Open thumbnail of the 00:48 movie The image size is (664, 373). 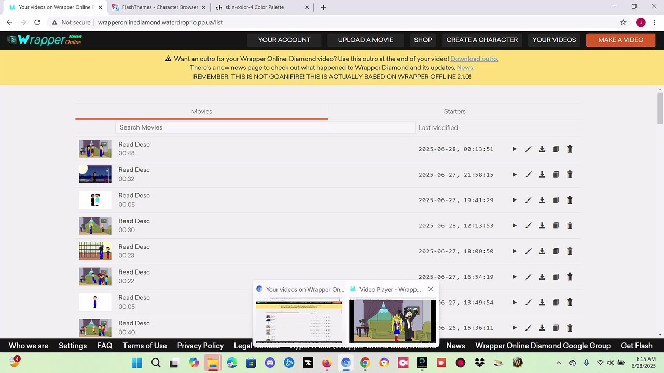[x=95, y=149]
